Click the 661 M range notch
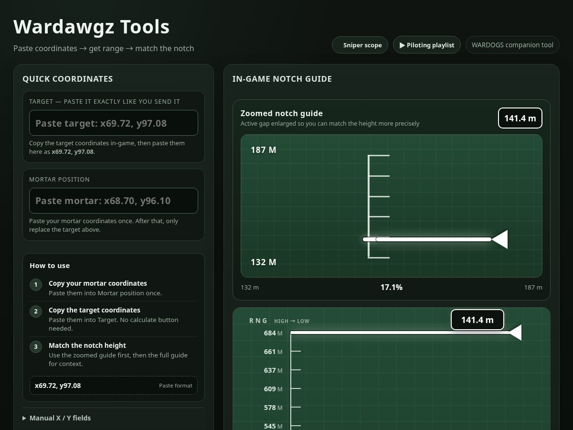Viewport: 573px width, 430px height. click(273, 352)
